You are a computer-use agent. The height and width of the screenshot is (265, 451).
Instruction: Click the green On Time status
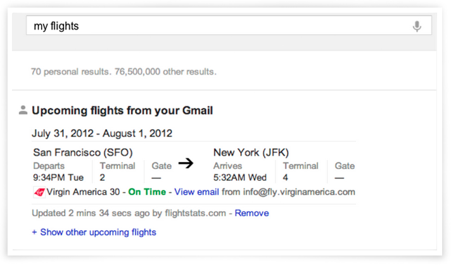coord(147,192)
